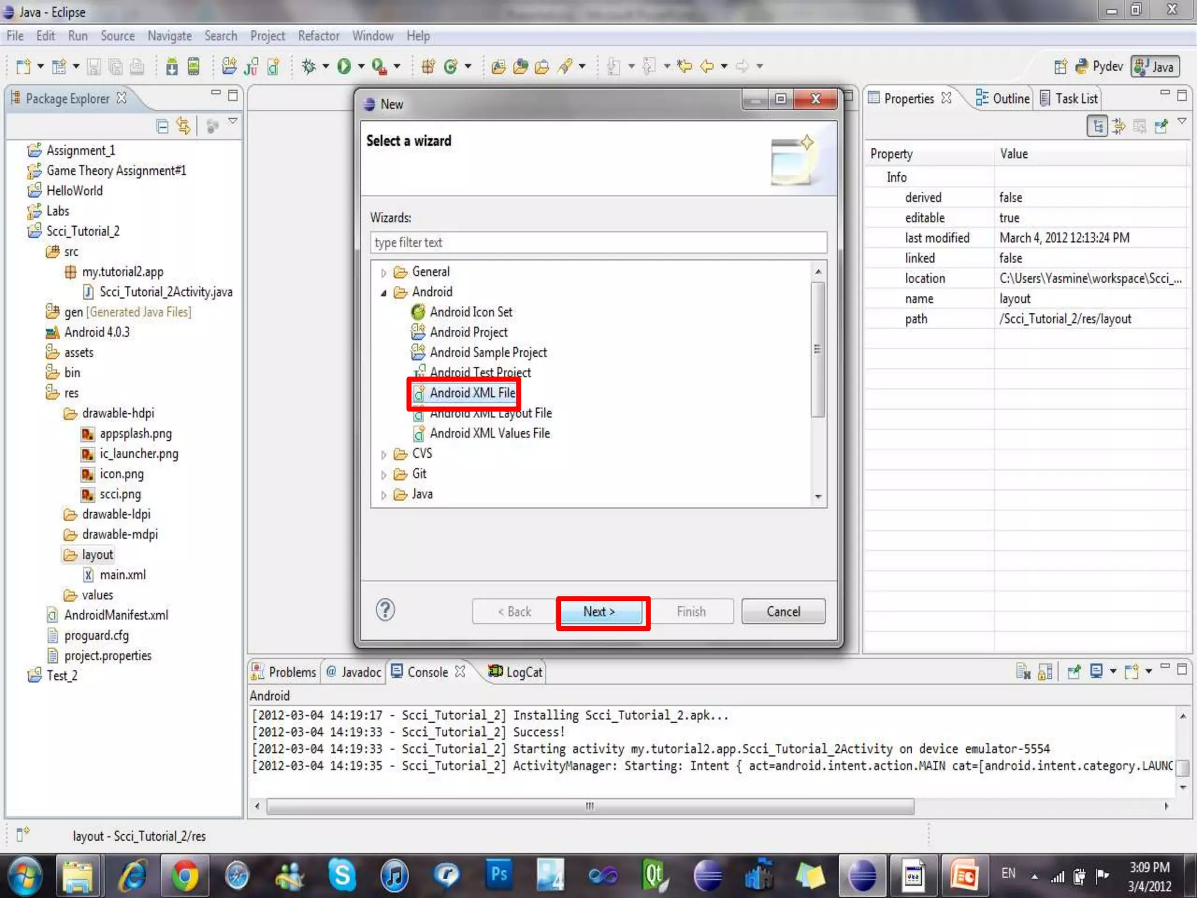Viewport: 1197px width, 898px height.
Task: Open Photoshop from taskbar
Action: point(499,875)
